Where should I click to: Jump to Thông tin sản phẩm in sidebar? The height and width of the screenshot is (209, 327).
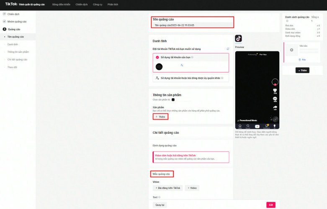point(18,52)
